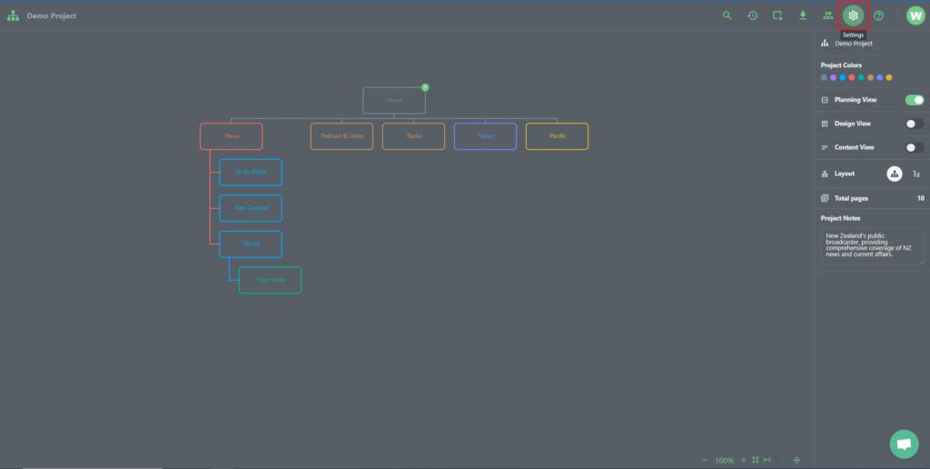
Task: Click the Total pages label
Action: coord(851,198)
